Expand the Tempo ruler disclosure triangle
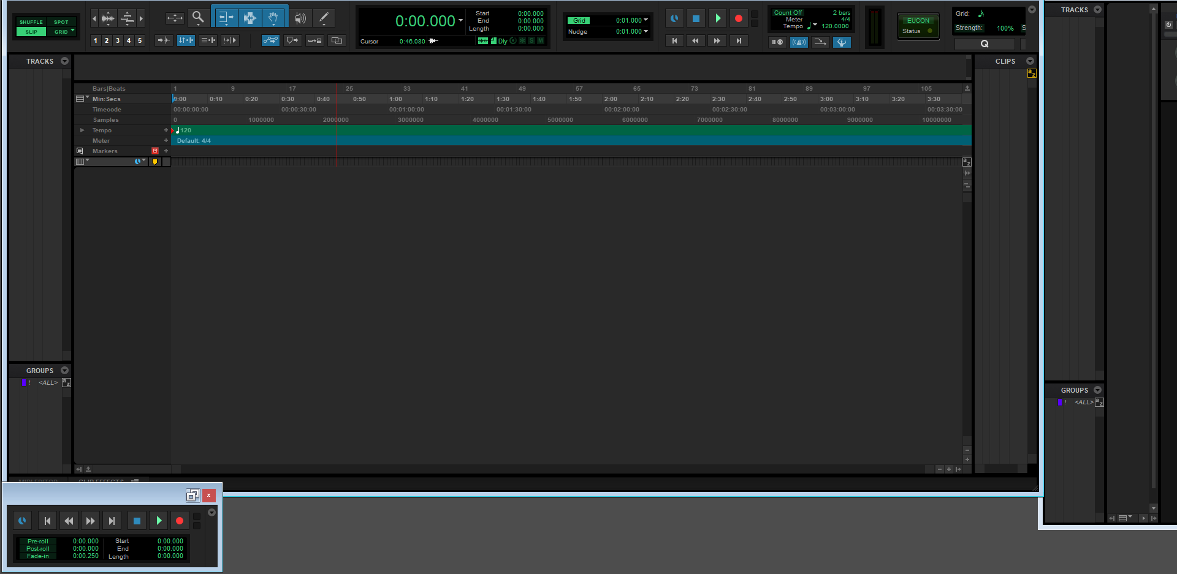 click(x=82, y=130)
